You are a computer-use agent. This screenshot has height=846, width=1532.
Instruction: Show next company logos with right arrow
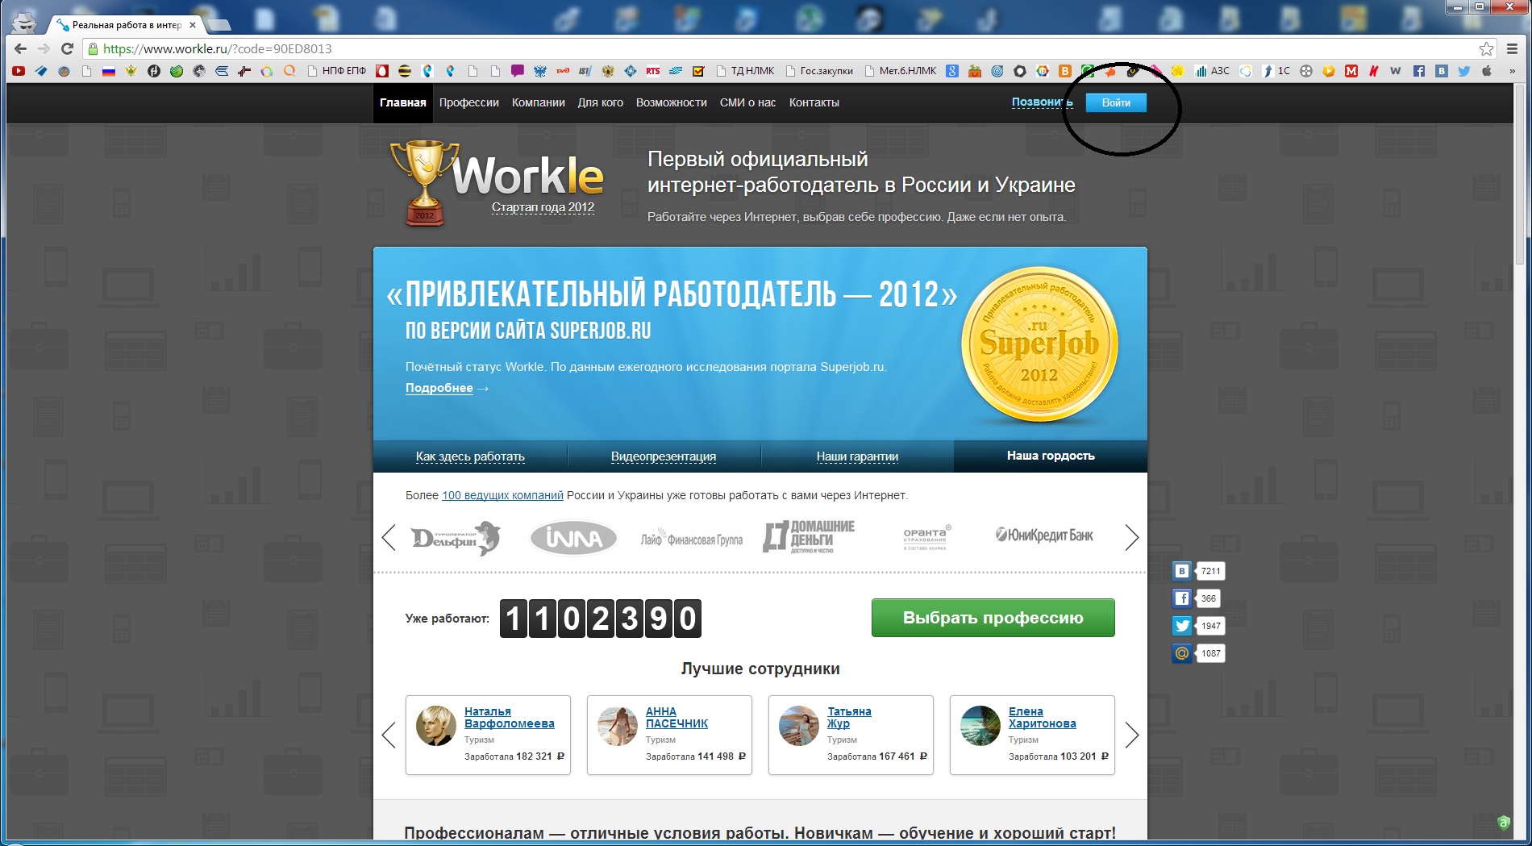click(1132, 537)
